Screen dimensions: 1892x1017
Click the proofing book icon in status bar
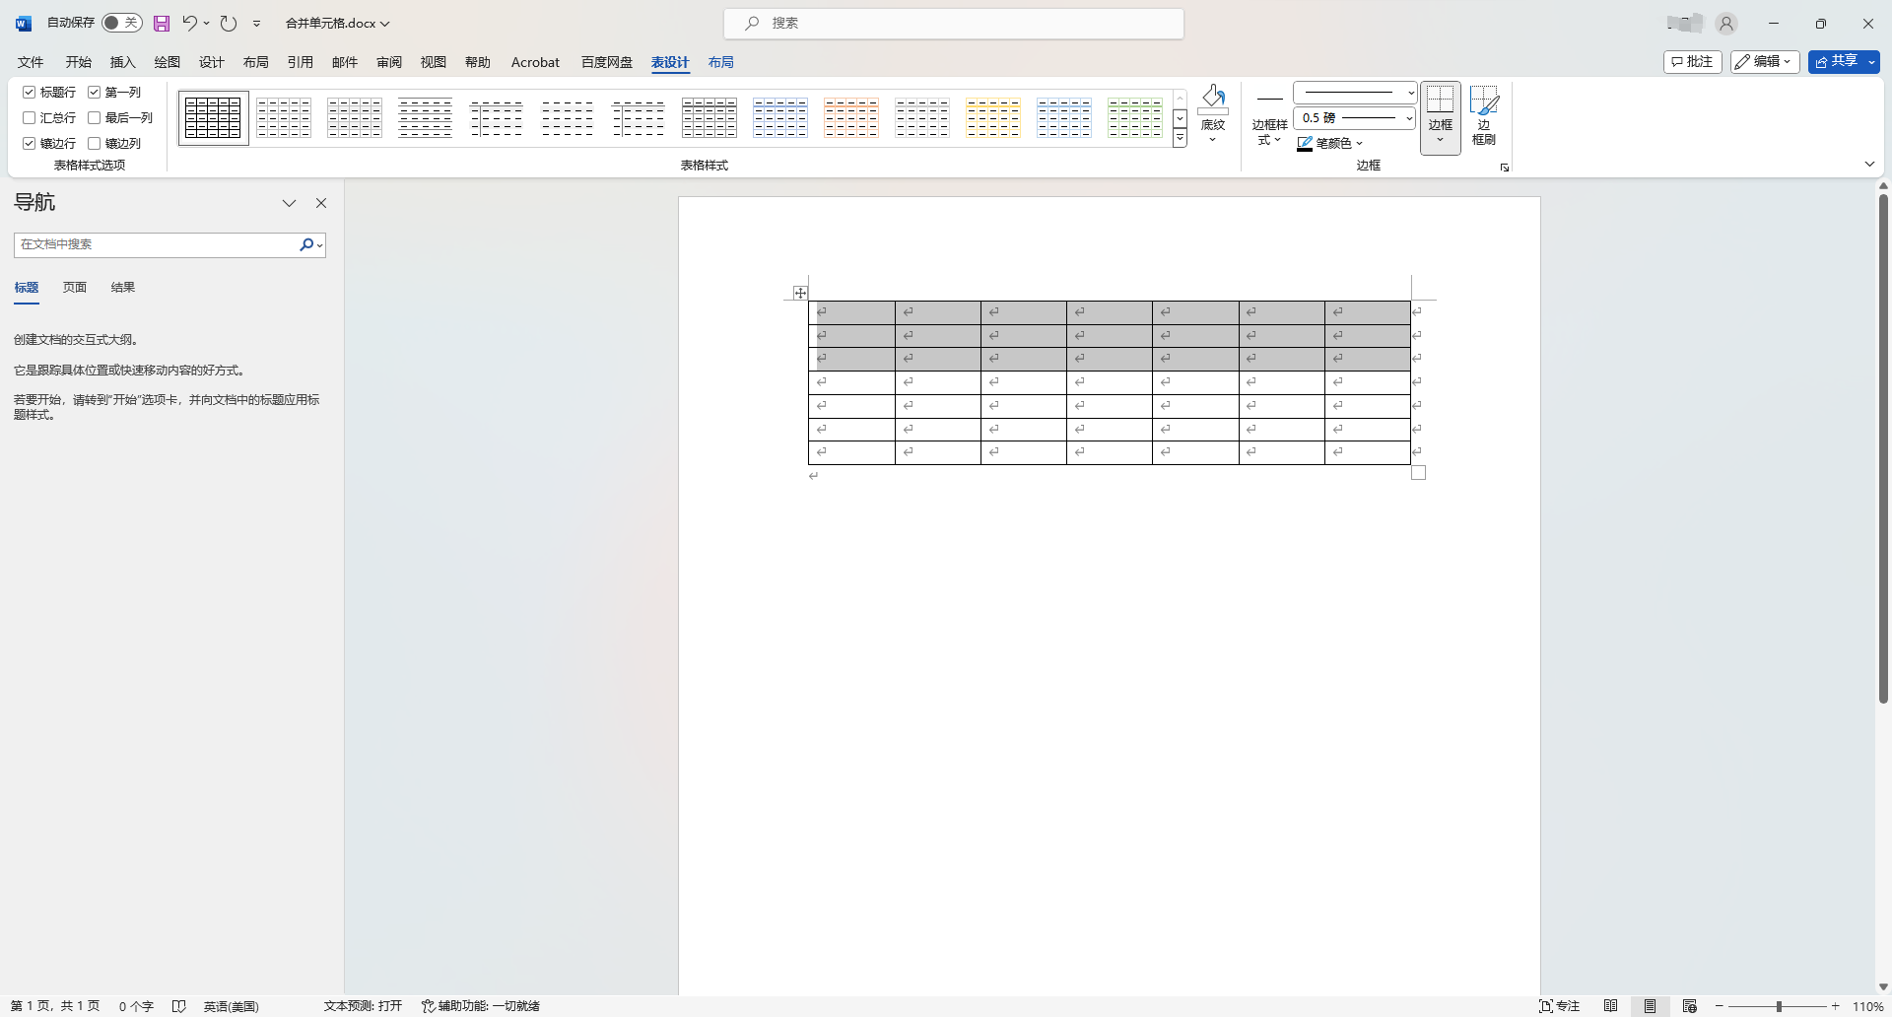[x=178, y=1006]
